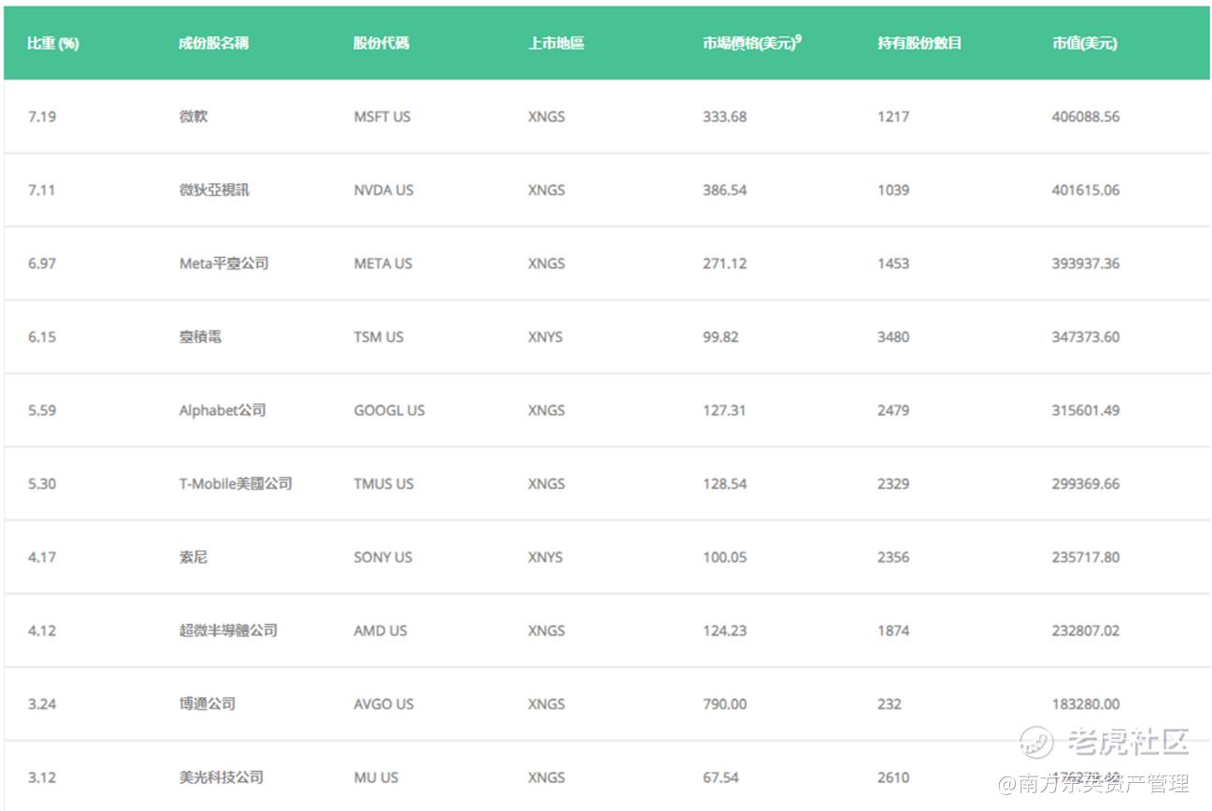
Task: Click the price 386.54
Action: coord(725,190)
